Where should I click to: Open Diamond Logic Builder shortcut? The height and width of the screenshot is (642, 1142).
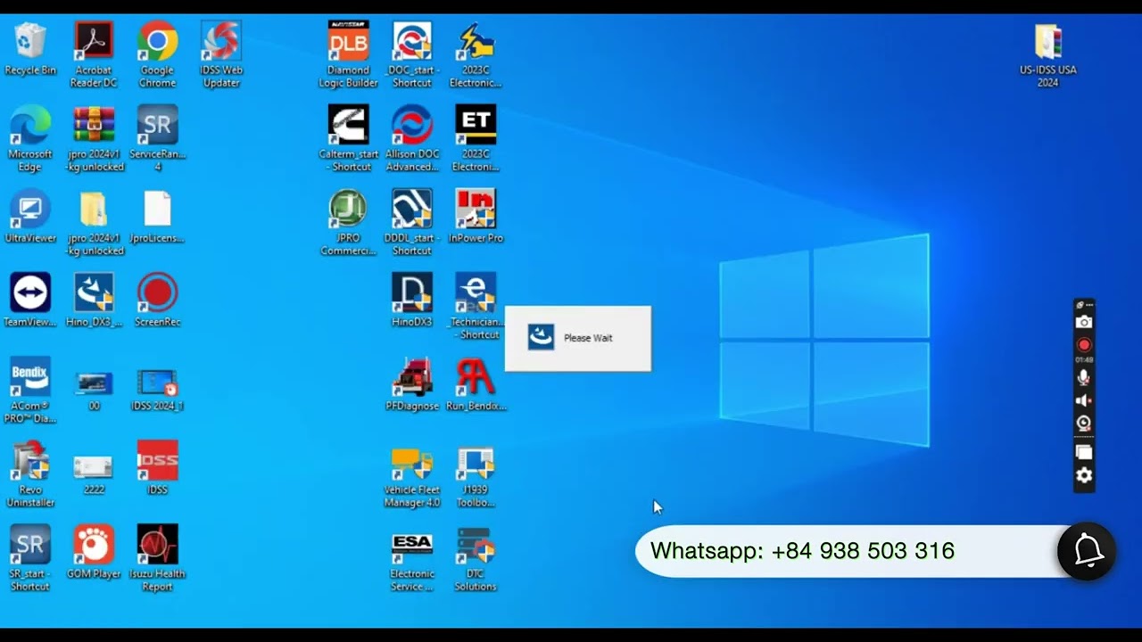(348, 55)
